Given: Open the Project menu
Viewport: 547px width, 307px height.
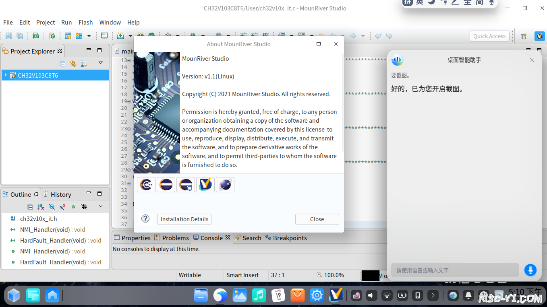Looking at the screenshot, I should pos(46,23).
